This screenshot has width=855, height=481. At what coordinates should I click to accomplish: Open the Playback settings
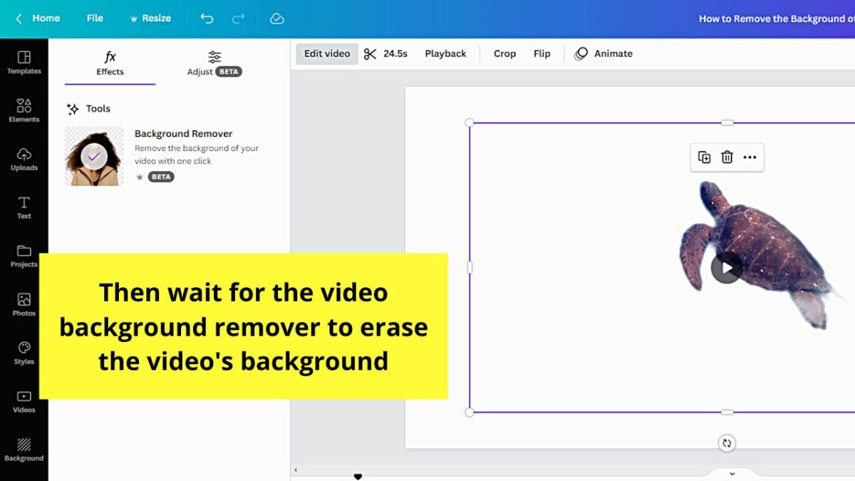click(445, 53)
